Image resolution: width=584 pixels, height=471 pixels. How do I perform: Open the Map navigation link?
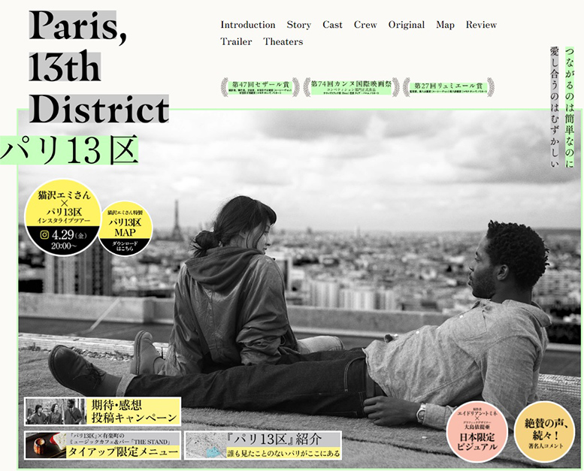(445, 25)
